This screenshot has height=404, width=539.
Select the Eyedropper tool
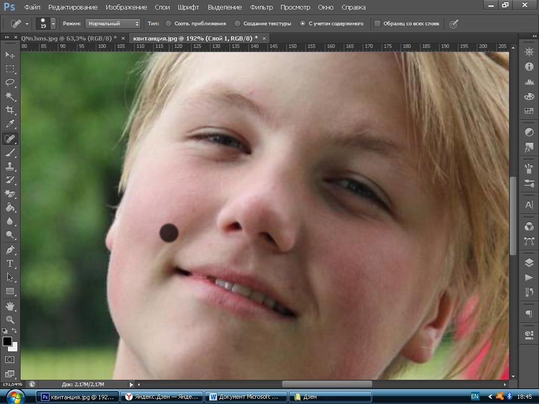click(9, 124)
